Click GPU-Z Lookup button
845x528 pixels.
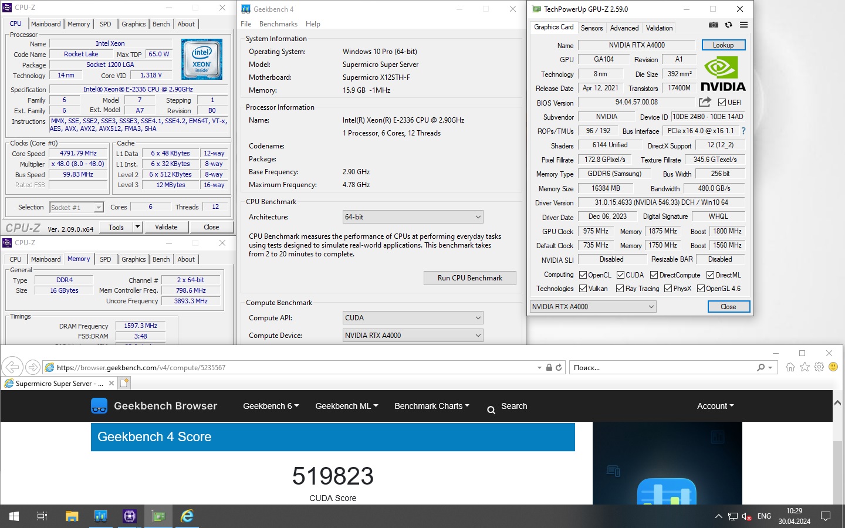click(723, 45)
